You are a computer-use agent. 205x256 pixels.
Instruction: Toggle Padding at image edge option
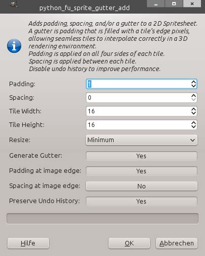[x=141, y=171]
